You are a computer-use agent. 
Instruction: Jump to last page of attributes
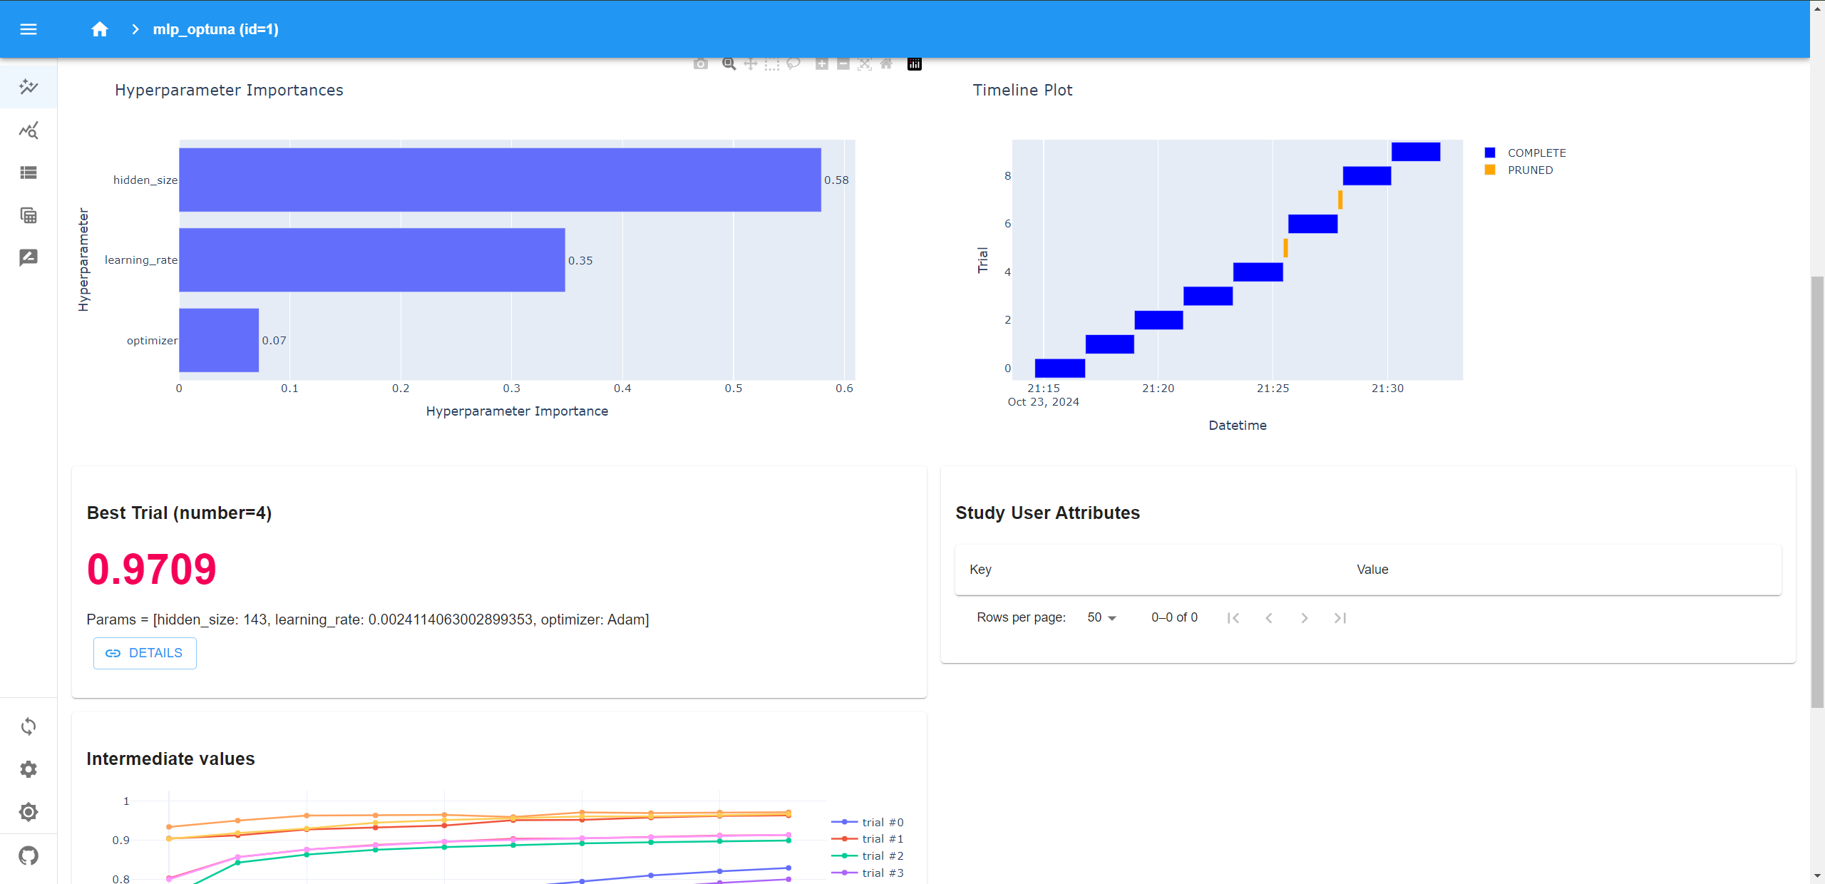click(x=1340, y=618)
